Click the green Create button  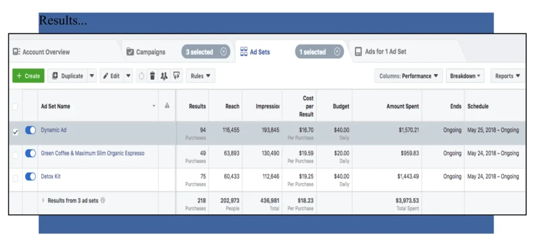[28, 76]
